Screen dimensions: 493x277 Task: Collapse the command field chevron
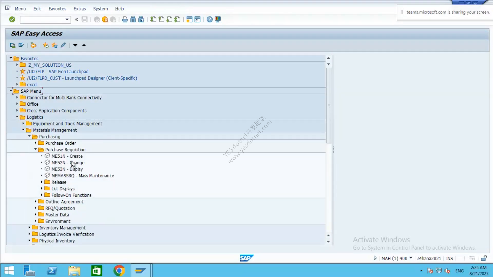(x=76, y=19)
